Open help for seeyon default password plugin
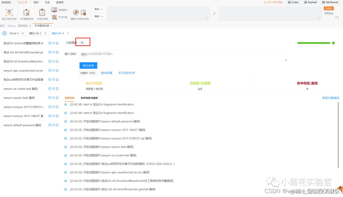The image size is (343, 197). click(x=50, y=125)
